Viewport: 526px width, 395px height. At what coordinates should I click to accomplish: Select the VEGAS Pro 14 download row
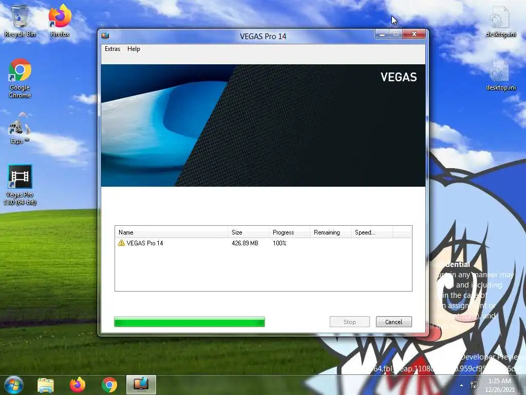click(x=263, y=243)
